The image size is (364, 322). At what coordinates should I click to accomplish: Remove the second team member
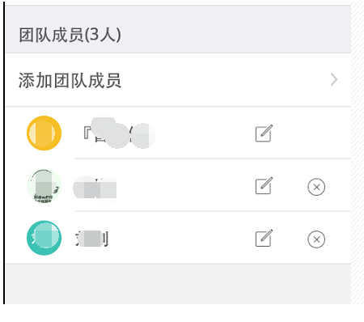[316, 187]
